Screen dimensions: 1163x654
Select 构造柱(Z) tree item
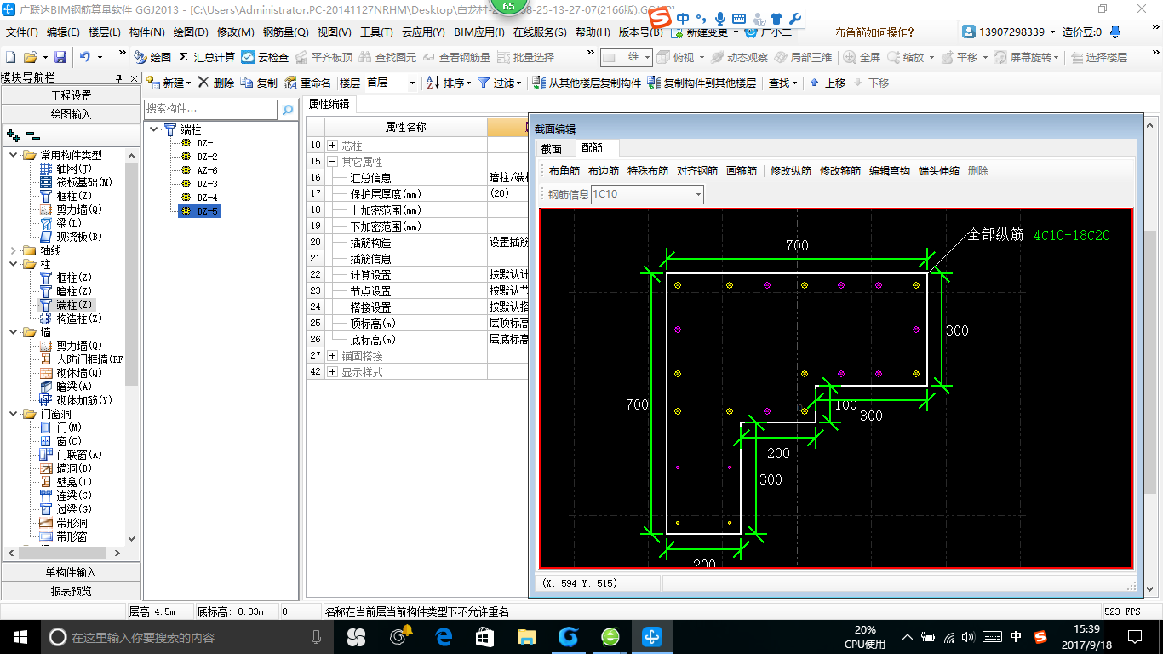click(78, 318)
